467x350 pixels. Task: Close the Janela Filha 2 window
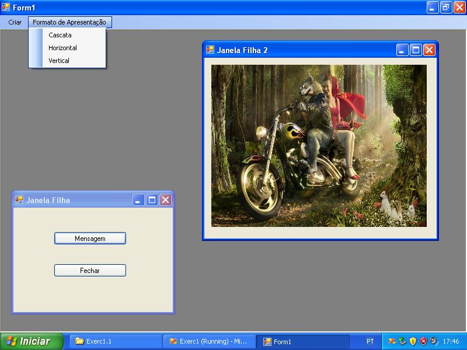click(429, 50)
